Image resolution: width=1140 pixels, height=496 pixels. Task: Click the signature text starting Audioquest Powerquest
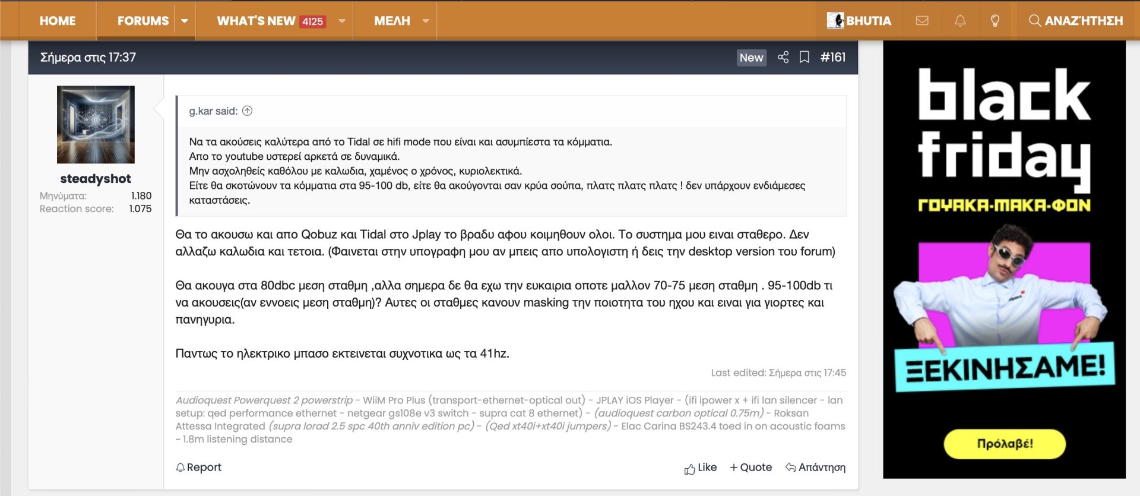511,420
